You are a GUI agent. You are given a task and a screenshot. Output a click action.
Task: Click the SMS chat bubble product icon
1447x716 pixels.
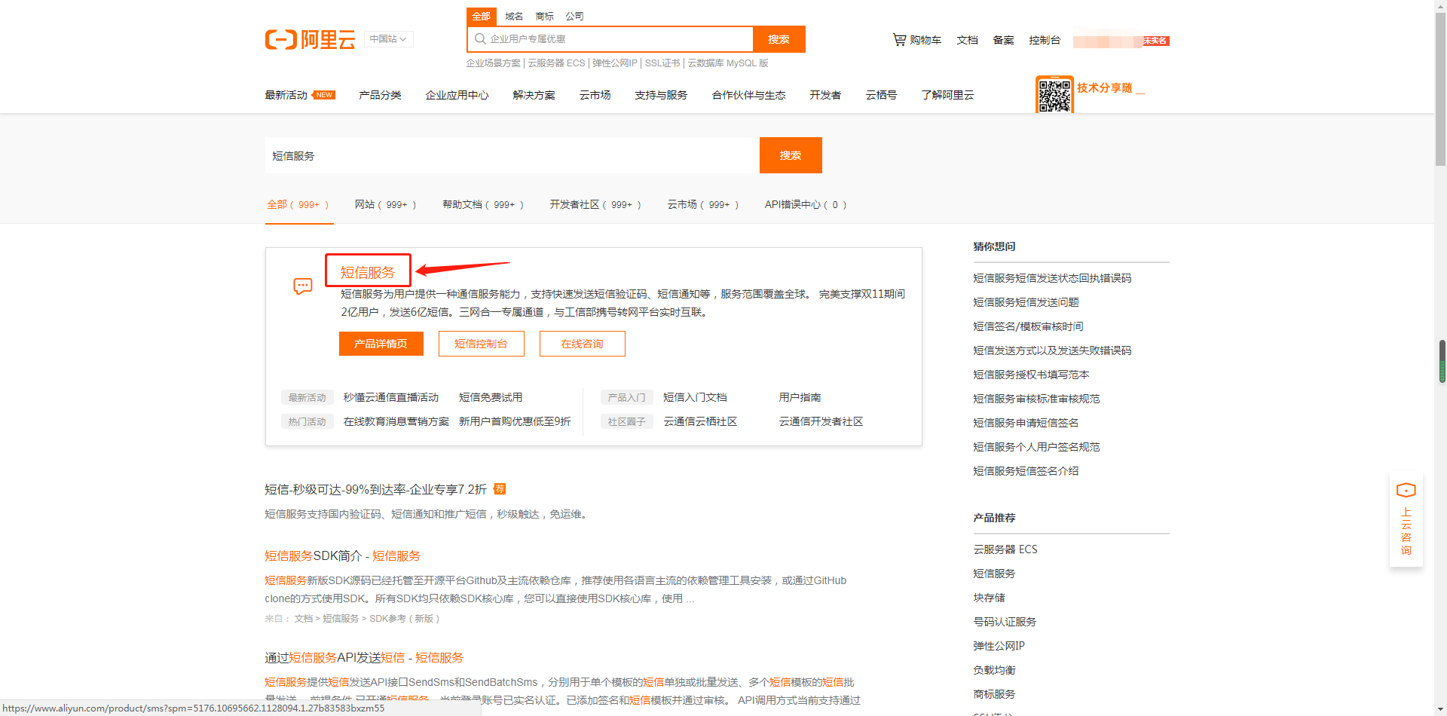[x=303, y=286]
